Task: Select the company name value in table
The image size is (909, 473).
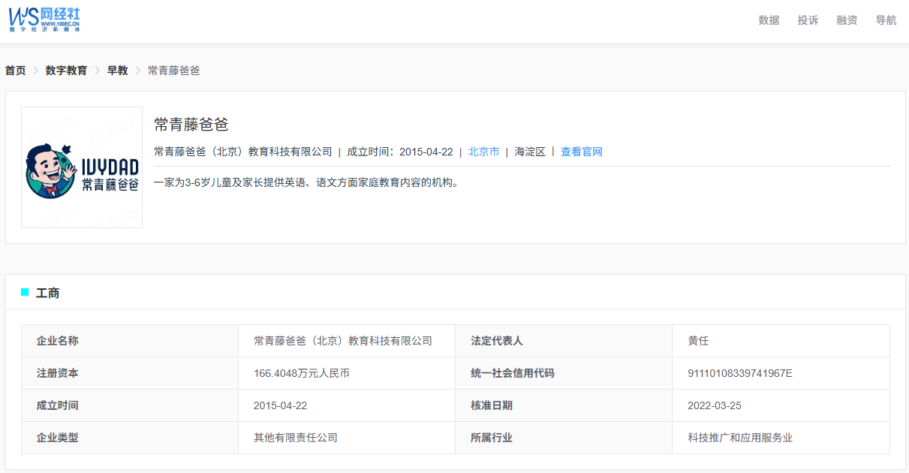Action: (343, 341)
